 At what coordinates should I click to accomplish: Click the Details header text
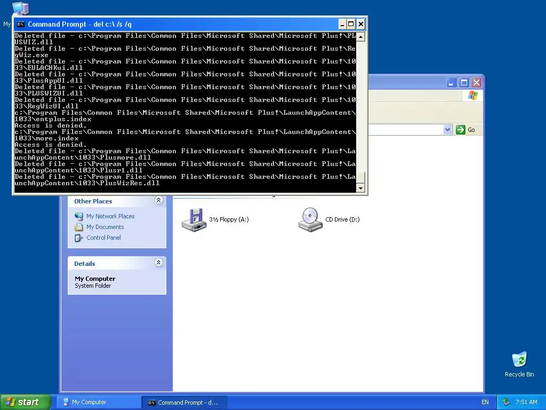(85, 264)
